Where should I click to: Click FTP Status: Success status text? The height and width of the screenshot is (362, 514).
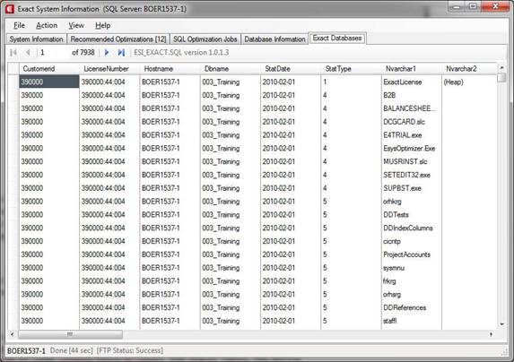click(129, 350)
